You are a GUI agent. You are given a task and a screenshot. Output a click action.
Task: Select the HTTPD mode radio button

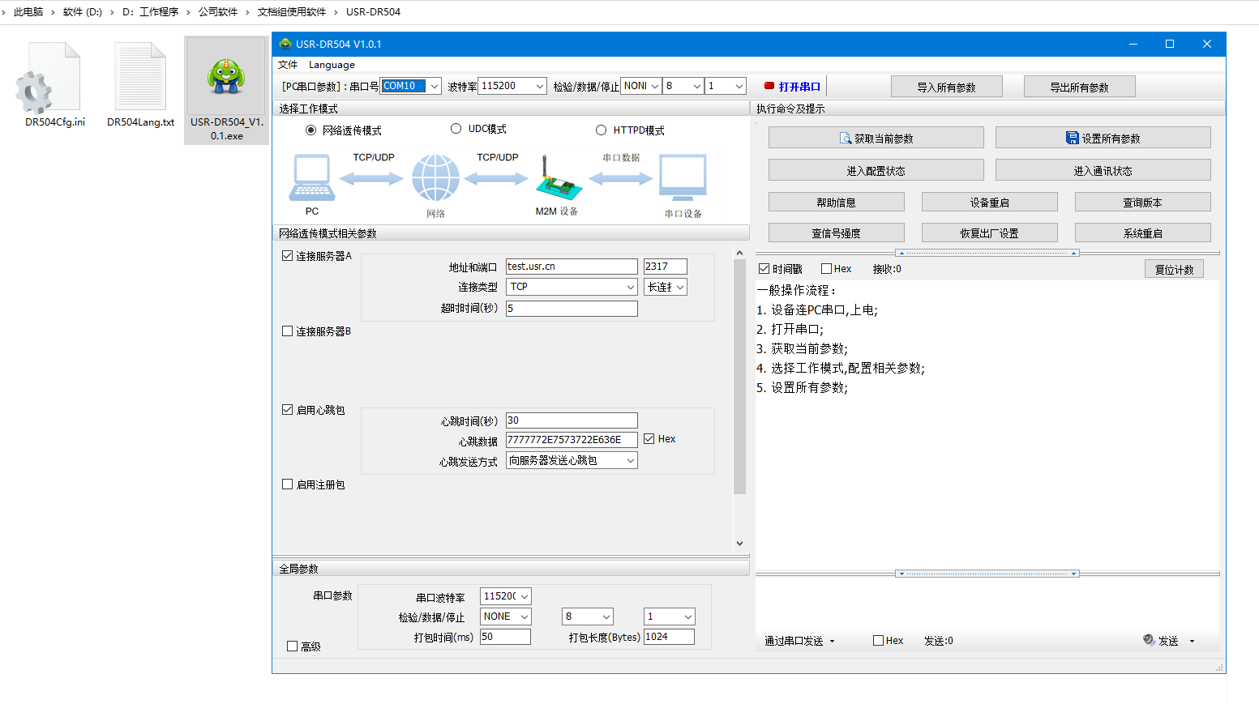click(601, 130)
